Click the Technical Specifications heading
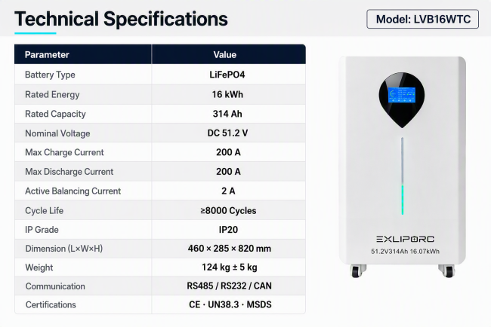This screenshot has height=327, width=491. pos(121,19)
